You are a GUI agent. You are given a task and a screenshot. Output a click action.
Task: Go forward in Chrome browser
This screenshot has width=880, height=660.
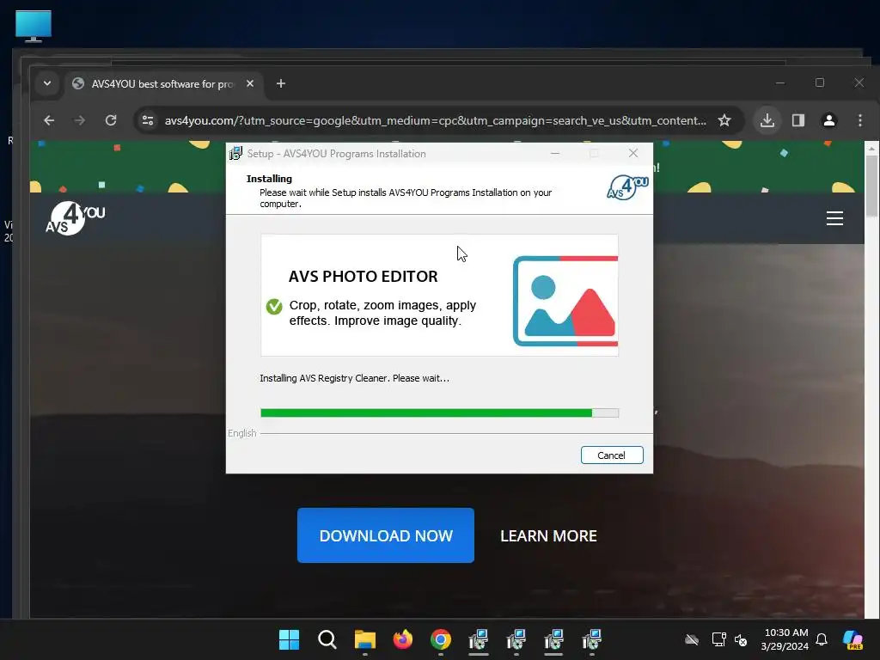click(80, 120)
